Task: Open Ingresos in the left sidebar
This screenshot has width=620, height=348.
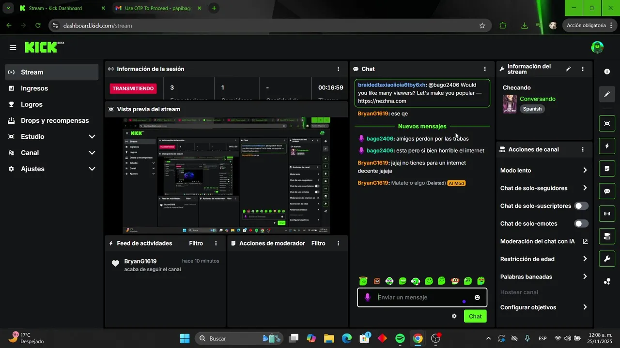Action: 52,88
